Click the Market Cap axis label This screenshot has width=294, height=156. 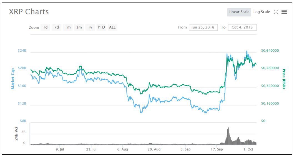pyautogui.click(x=13, y=79)
